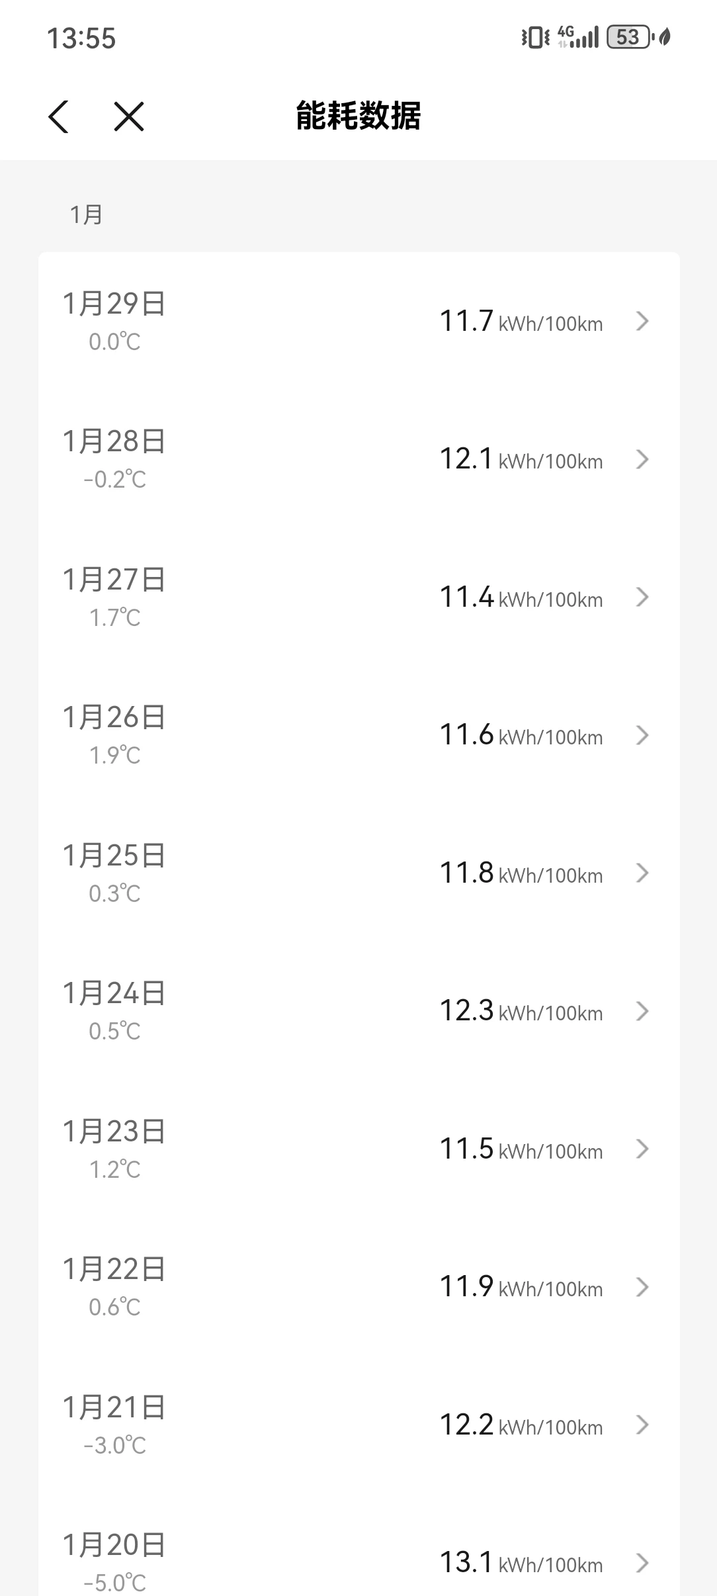The width and height of the screenshot is (717, 1596).
Task: Tap the battery level indicator
Action: click(x=628, y=37)
